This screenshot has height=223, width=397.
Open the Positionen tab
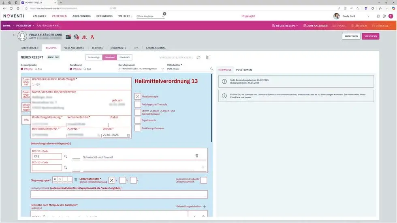(x=244, y=69)
